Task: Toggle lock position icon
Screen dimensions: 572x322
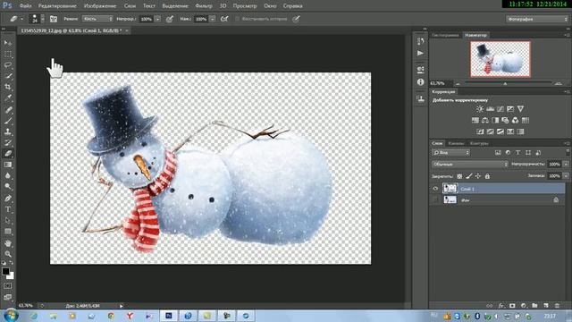Action: pyautogui.click(x=478, y=176)
